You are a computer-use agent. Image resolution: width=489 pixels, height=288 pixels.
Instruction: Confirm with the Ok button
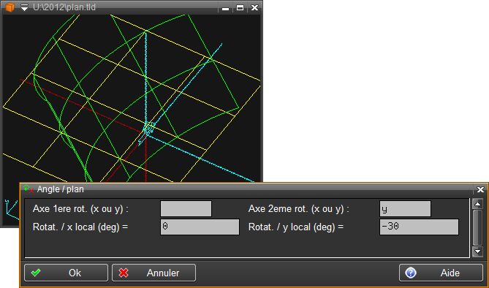click(x=66, y=273)
